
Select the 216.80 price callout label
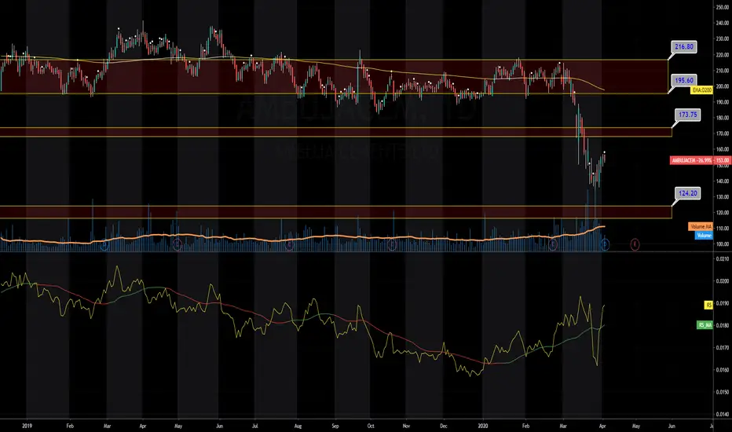pyautogui.click(x=684, y=46)
